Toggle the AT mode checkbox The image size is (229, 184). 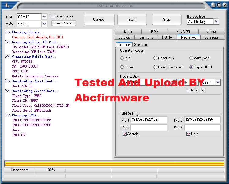coord(188,90)
